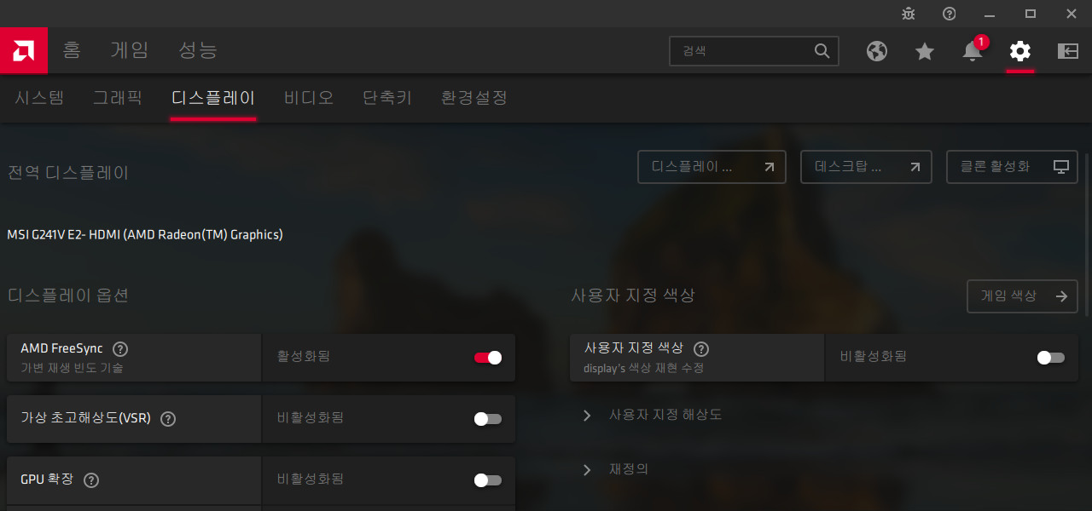1092x511 pixels.
Task: Disable the AMD FreeSync toggle
Action: tap(488, 358)
